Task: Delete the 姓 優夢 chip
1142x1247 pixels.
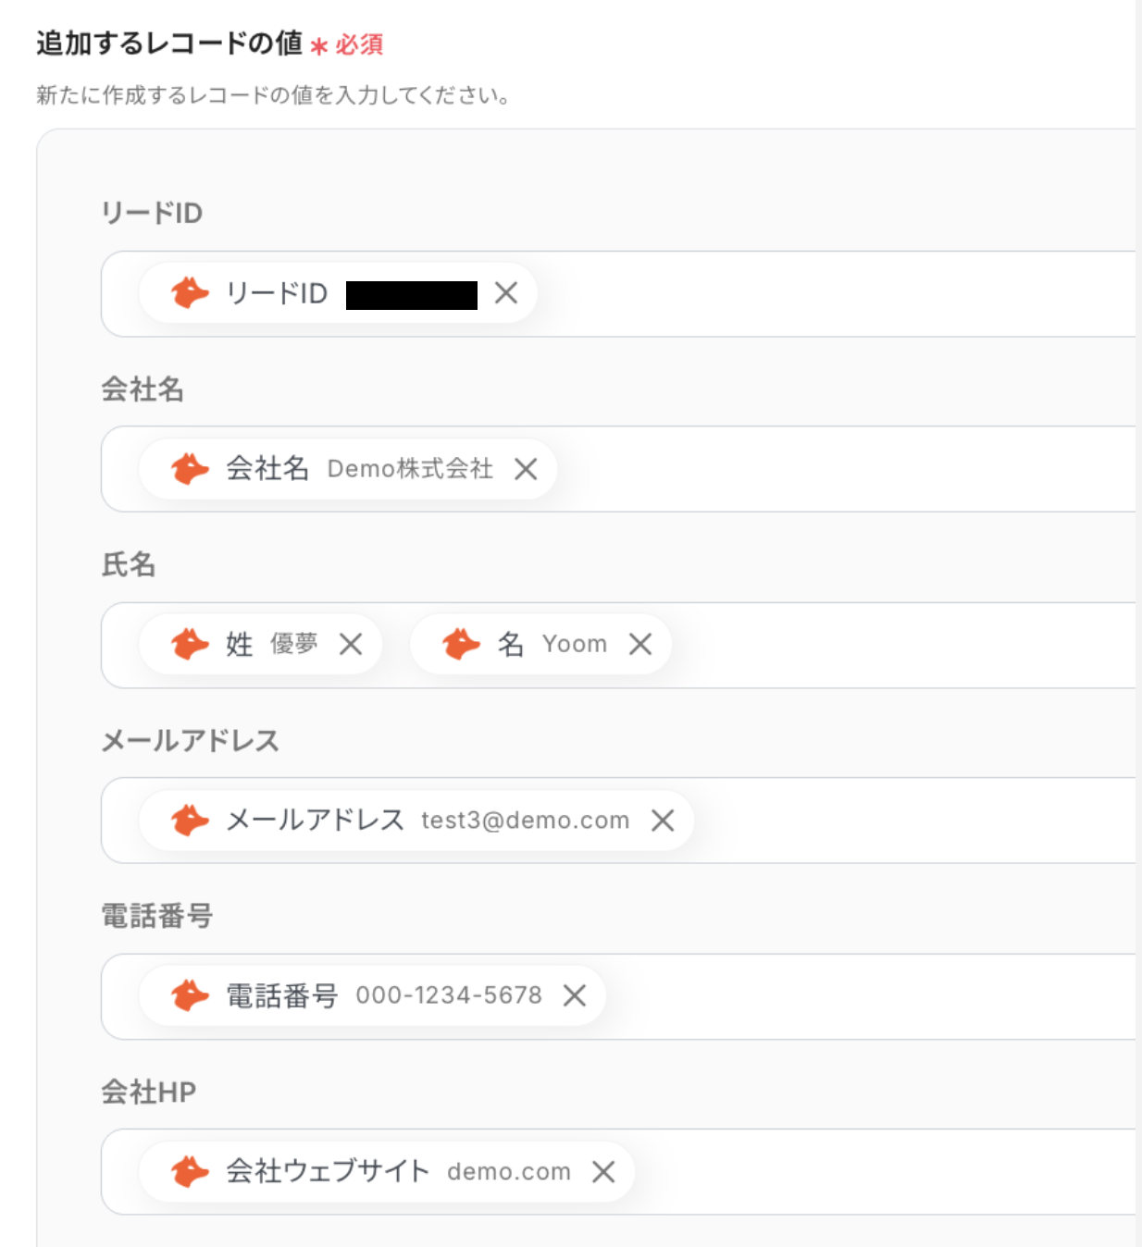Action: (x=351, y=644)
